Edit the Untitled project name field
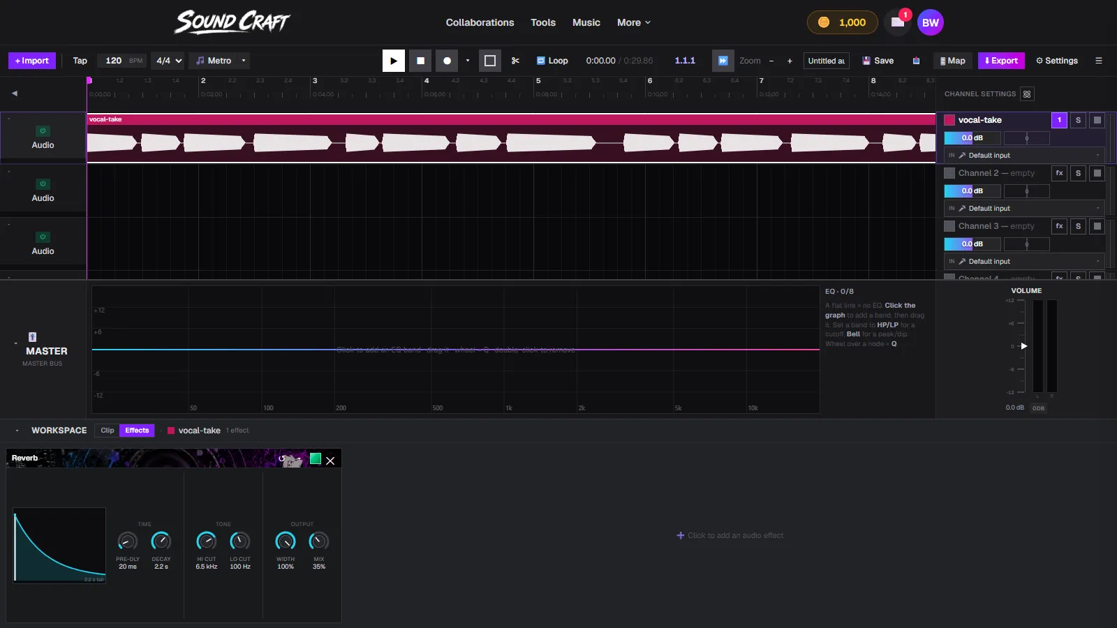The image size is (1117, 628). [x=827, y=61]
